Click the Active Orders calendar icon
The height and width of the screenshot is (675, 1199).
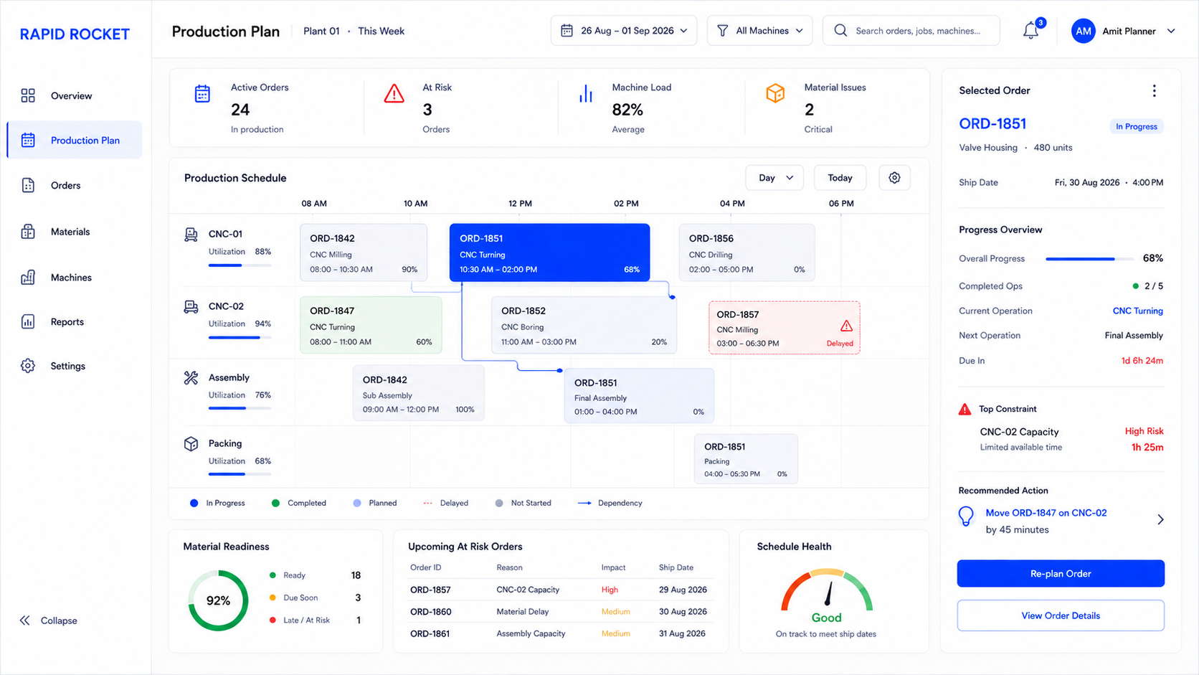pyautogui.click(x=202, y=94)
